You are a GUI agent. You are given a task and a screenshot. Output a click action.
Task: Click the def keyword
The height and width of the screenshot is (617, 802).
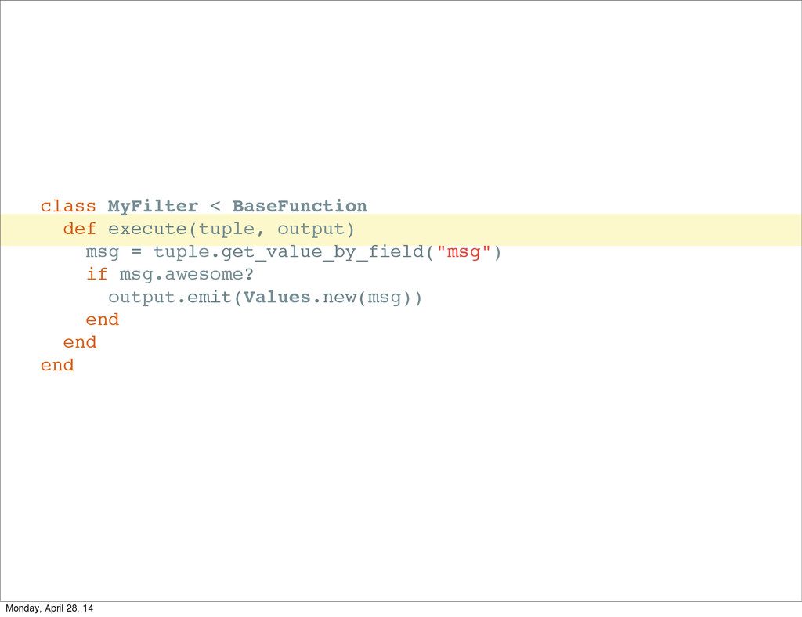pos(79,229)
